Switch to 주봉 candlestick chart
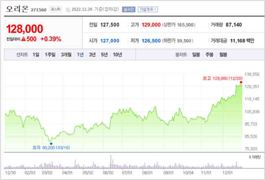Viewport: 265px width, 180px height. point(210,54)
